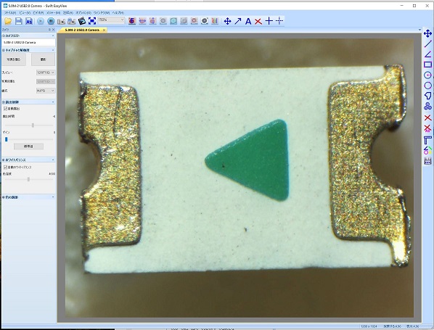Open the preview resolution dropdown
434x330 pixels.
(46, 73)
